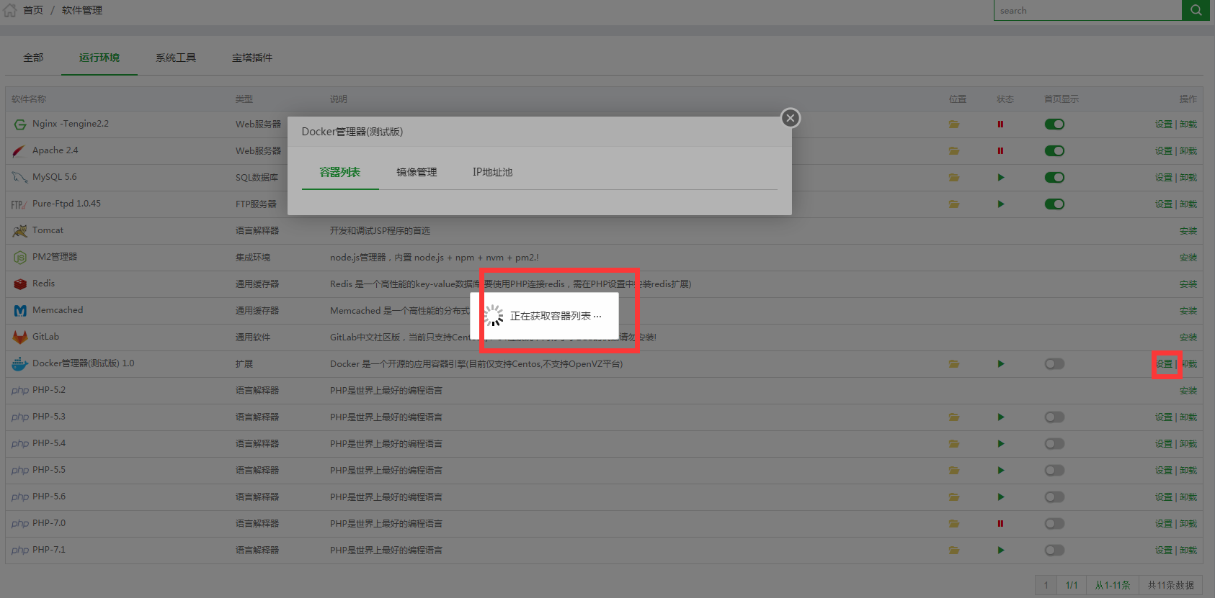Open folder location for PHP-5.4
Image resolution: width=1215 pixels, height=598 pixels.
tap(954, 444)
